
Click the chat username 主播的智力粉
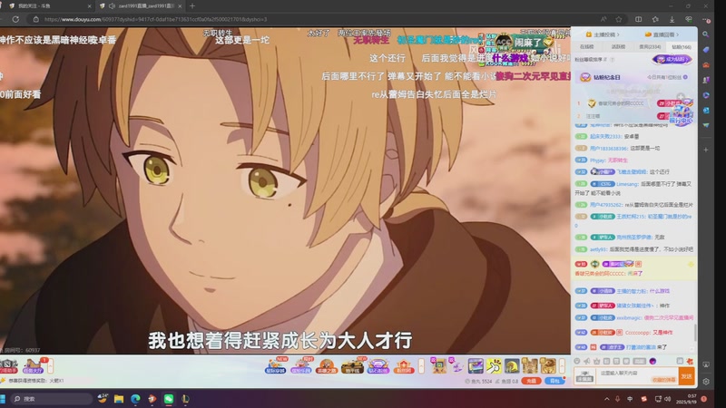[x=632, y=291]
